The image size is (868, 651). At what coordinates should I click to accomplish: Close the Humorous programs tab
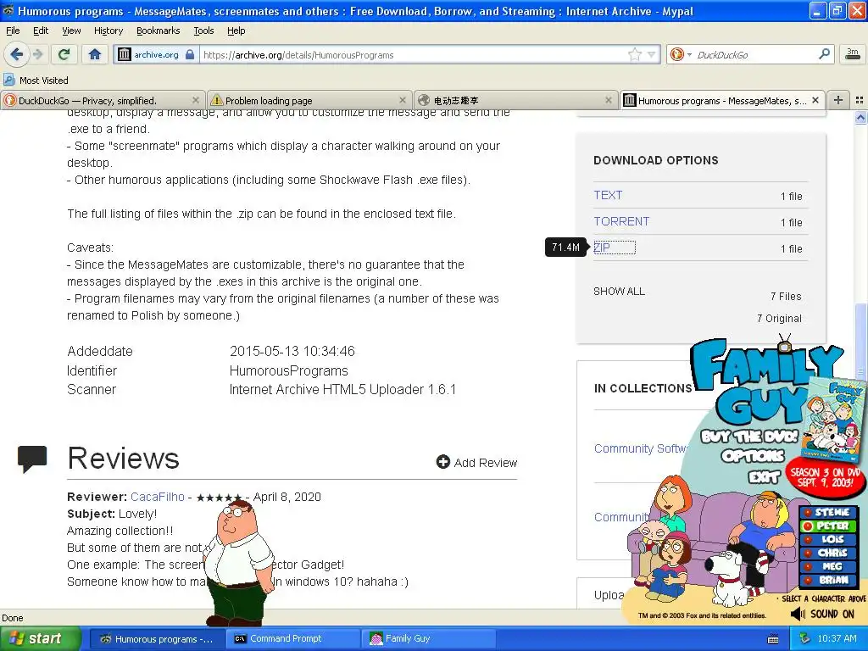pyautogui.click(x=815, y=100)
